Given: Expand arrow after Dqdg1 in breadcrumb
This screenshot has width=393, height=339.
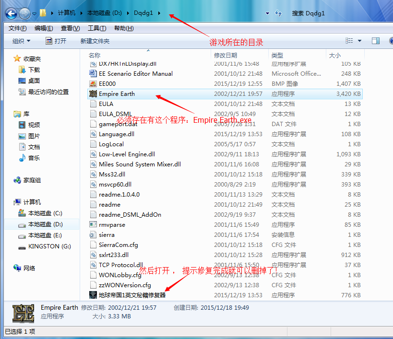Looking at the screenshot, I should pos(159,13).
